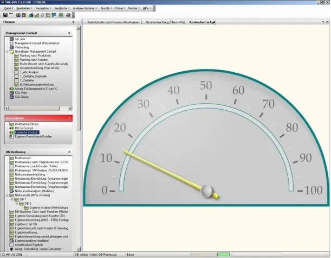Collapse the DB 1 tree node
The height and width of the screenshot is (258, 331).
click(11, 199)
